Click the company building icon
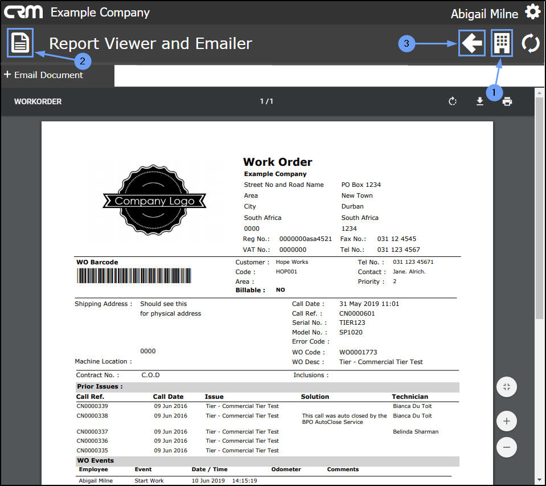 tap(502, 43)
